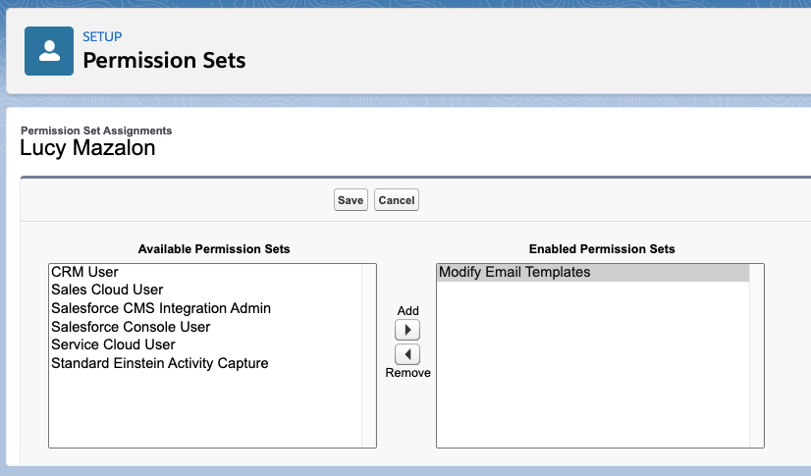This screenshot has height=476, width=811.
Task: Select Sales Cloud User option
Action: coord(205,290)
